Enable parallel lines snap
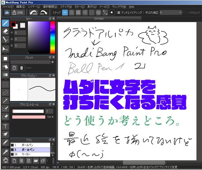 tap(72, 13)
